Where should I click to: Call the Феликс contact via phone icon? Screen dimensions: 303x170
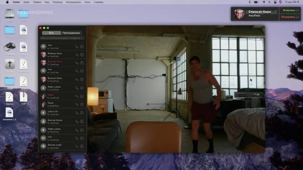77,146
